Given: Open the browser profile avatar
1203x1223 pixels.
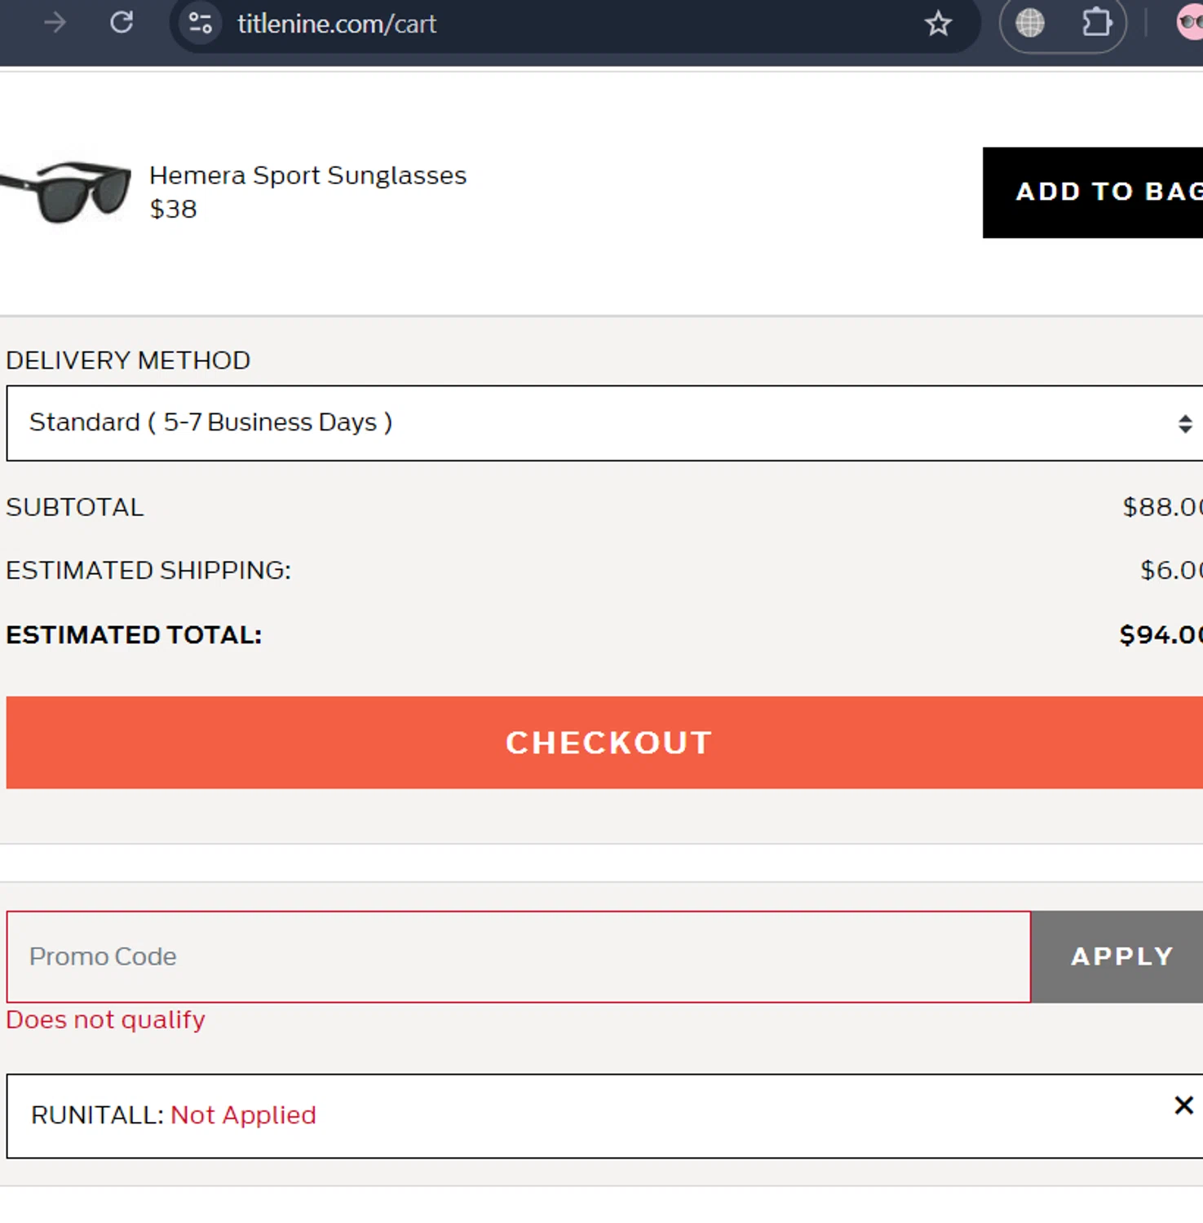Looking at the screenshot, I should click(1191, 24).
